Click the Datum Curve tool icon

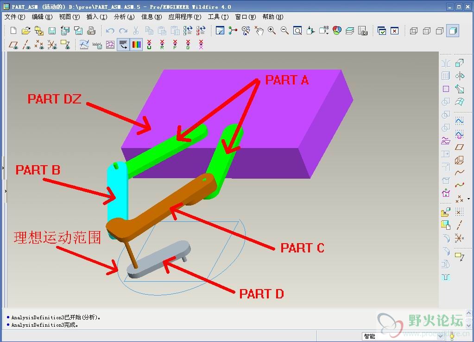(460, 173)
